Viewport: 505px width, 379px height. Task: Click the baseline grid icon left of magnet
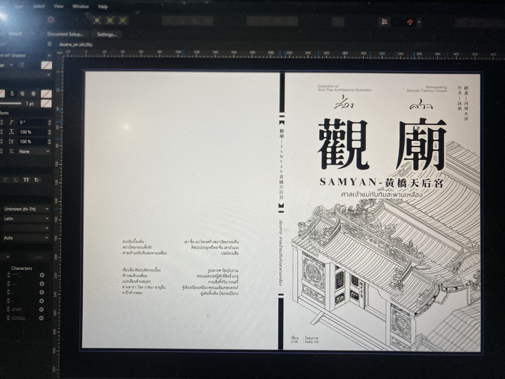click(384, 22)
